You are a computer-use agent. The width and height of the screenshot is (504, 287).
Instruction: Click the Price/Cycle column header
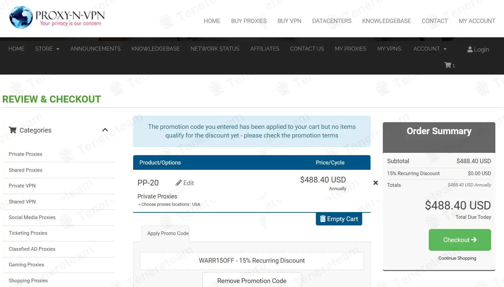coord(330,162)
